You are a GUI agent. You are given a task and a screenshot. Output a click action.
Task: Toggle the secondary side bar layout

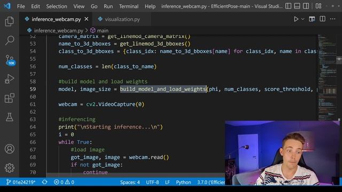click(x=306, y=6)
